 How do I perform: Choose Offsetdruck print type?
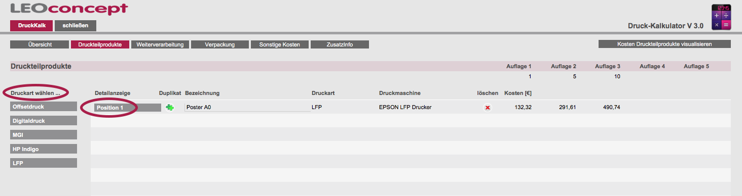click(44, 107)
